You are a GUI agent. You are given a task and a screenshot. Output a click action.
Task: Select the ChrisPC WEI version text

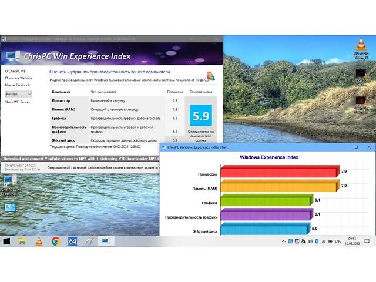20,166
